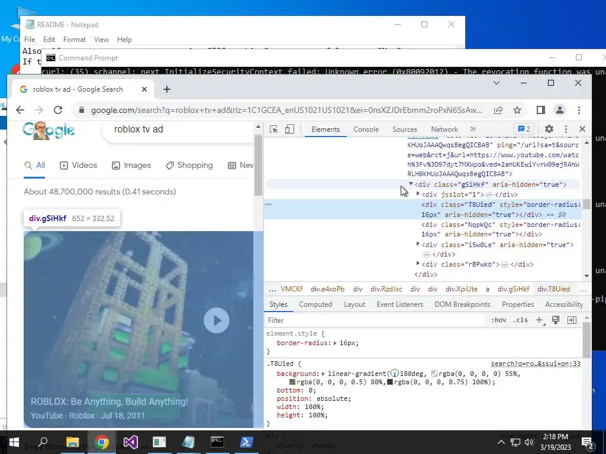This screenshot has height=454, width=606.
Task: Expand the background shorthand triangle
Action: click(x=324, y=374)
